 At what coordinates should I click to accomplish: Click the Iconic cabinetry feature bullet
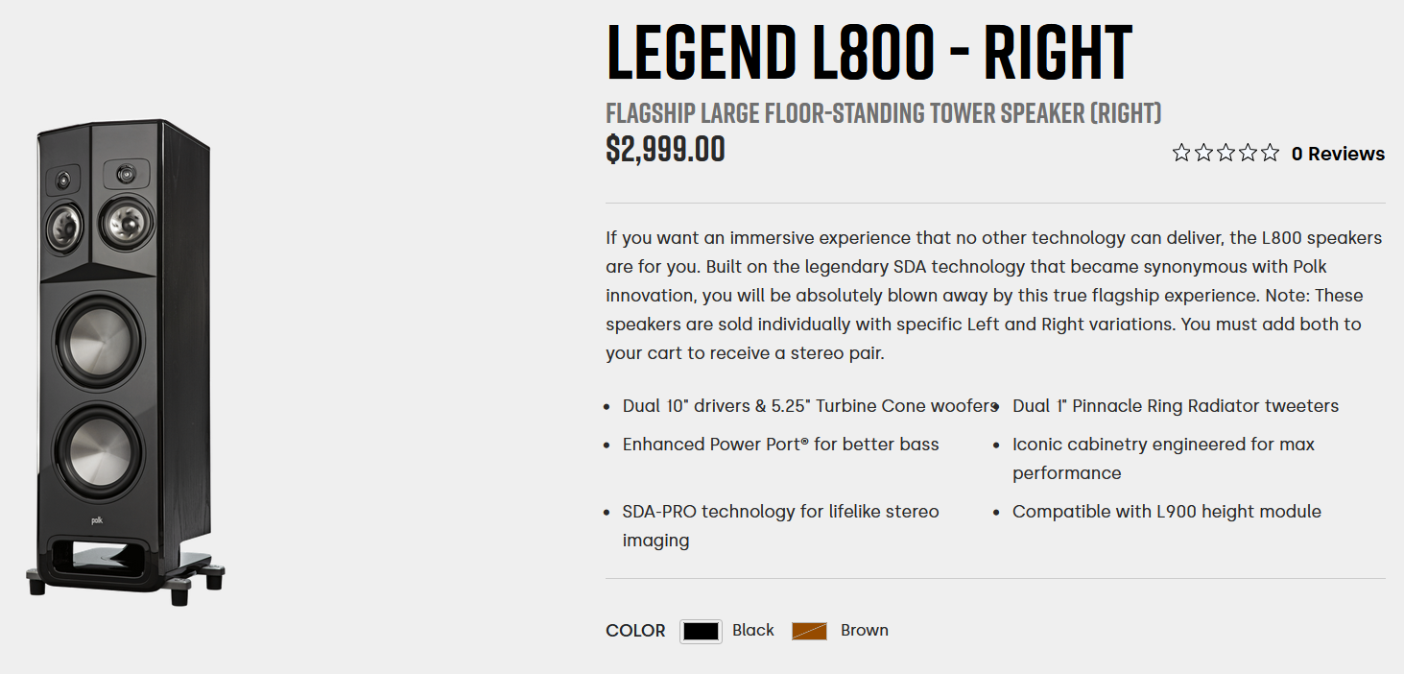coord(1163,459)
